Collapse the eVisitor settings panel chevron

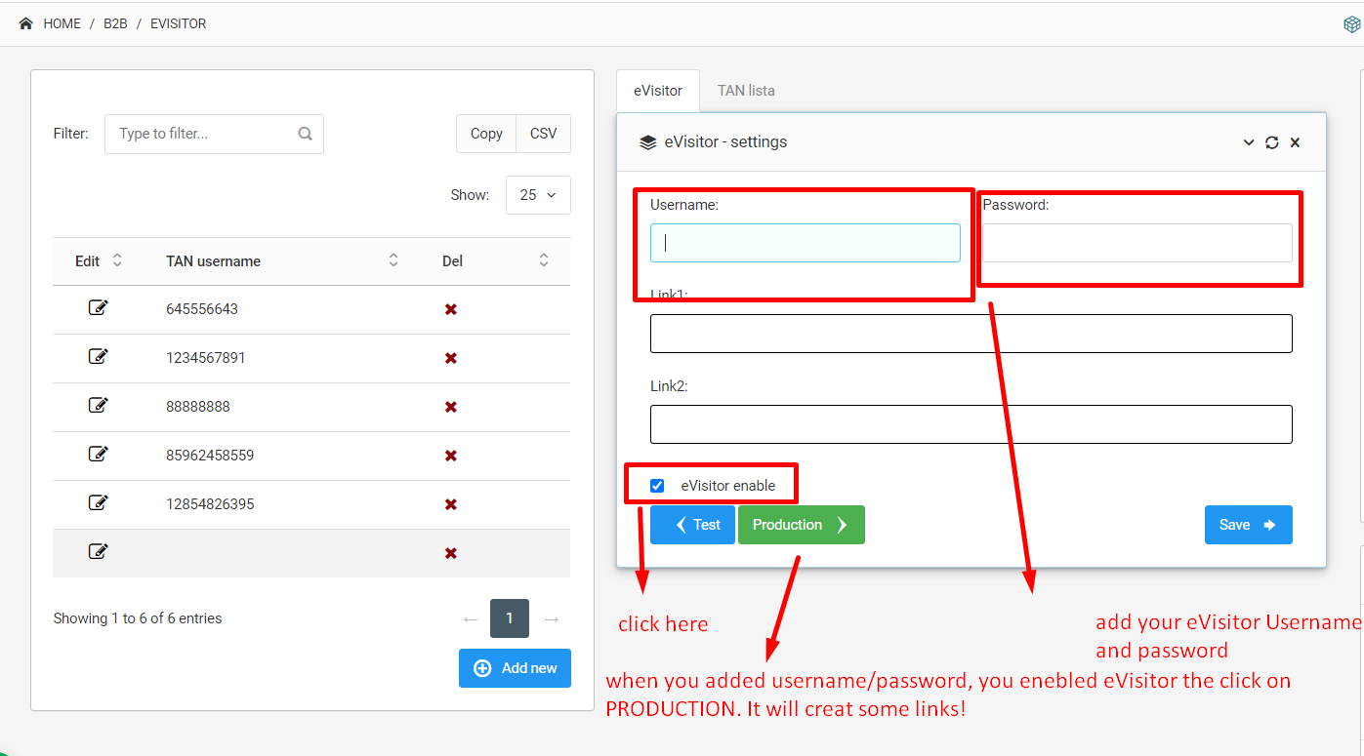(x=1249, y=142)
